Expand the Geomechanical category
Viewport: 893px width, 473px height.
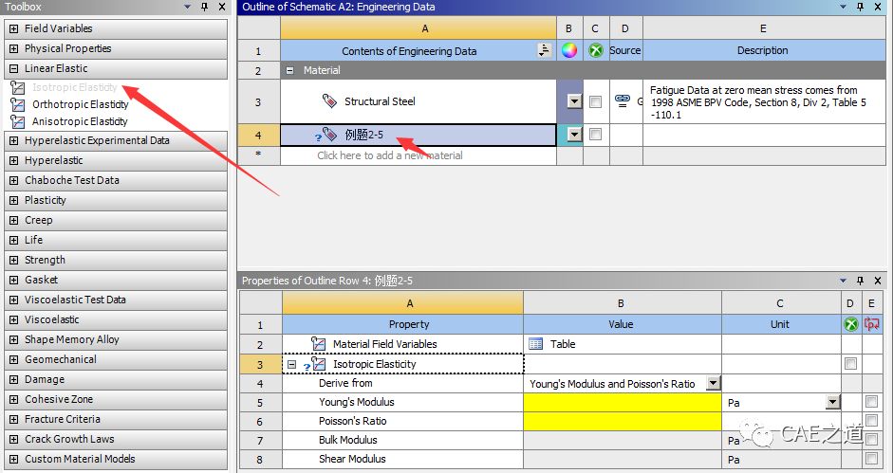point(13,360)
